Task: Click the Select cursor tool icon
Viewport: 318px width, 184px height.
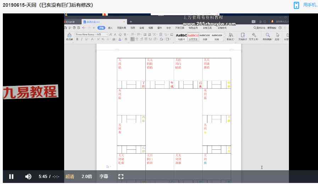Action: 278,35
